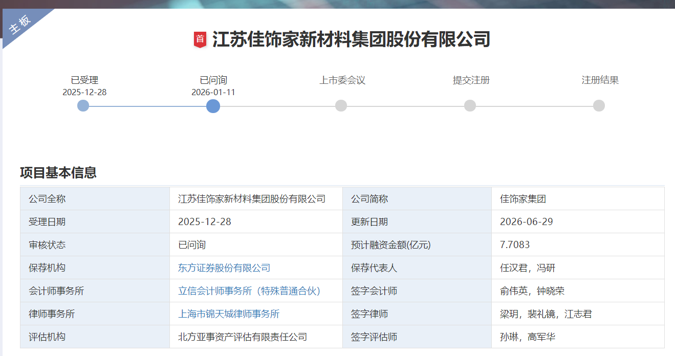The width and height of the screenshot is (675, 356).
Task: Click the lawyers 梁玥，裴礼镜，江志君
Action: pyautogui.click(x=546, y=314)
